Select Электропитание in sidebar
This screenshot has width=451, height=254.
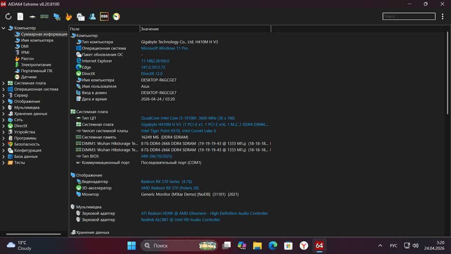pos(36,64)
